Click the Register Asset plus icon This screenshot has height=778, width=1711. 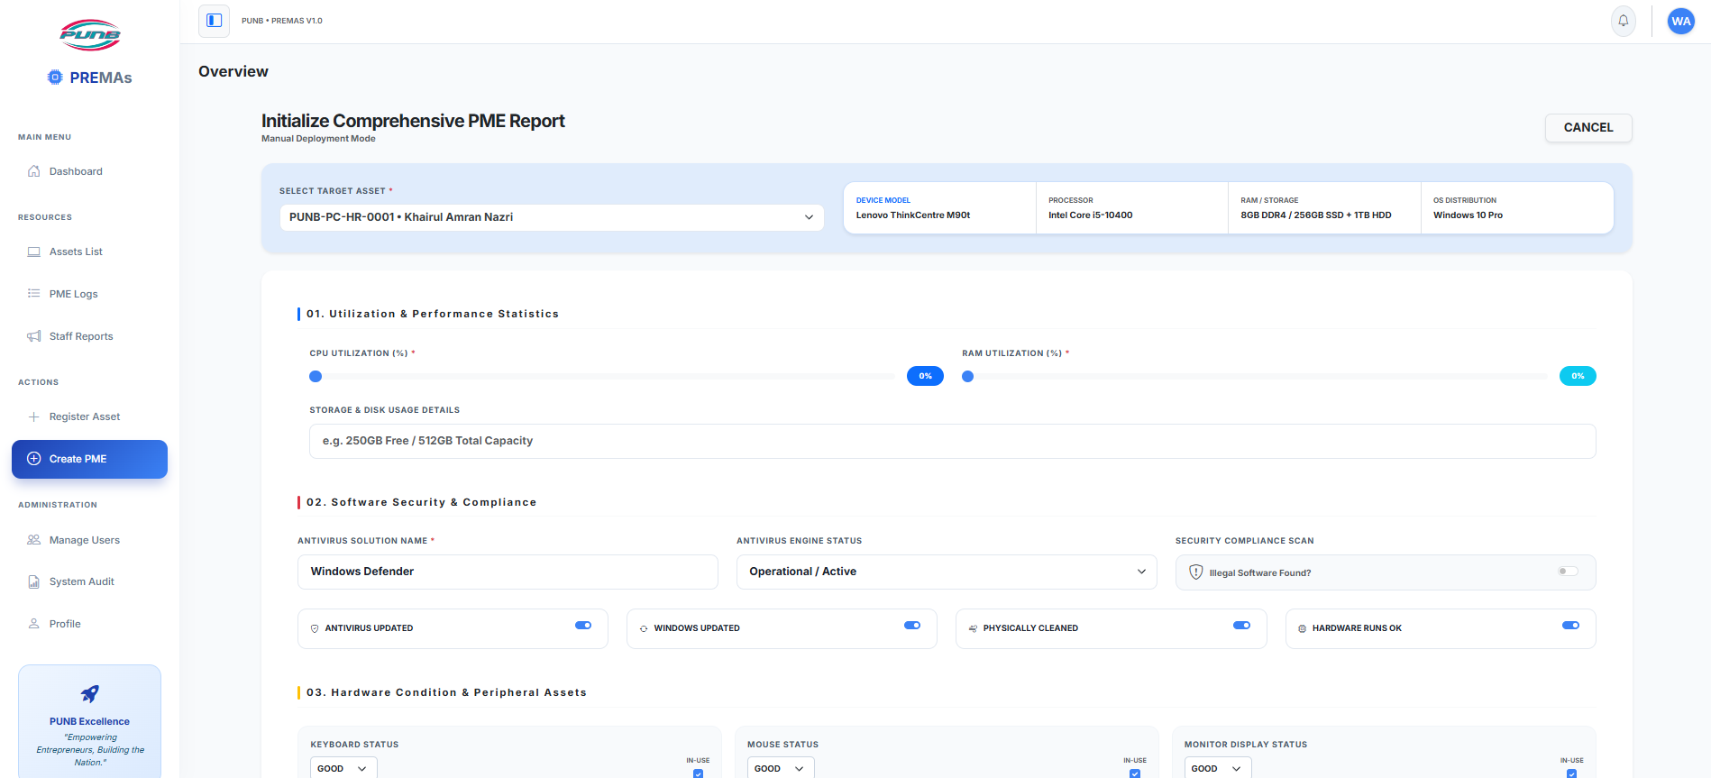pos(34,416)
